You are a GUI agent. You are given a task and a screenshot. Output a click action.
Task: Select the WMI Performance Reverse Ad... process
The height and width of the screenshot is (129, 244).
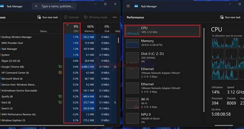(x=58, y=114)
